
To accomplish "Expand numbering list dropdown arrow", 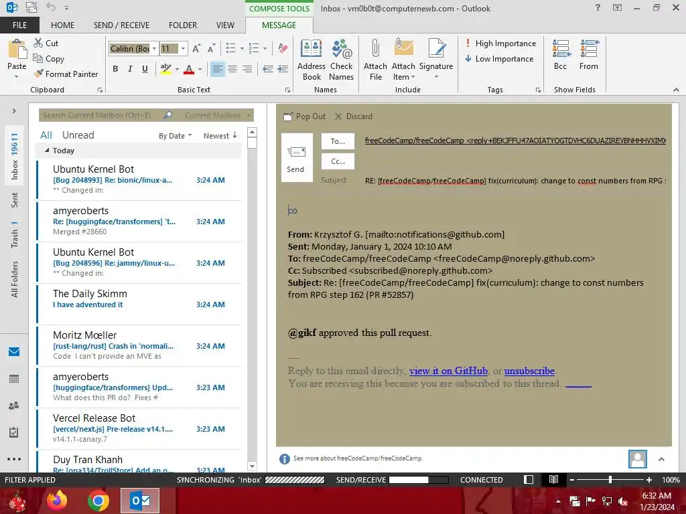I will click(265, 48).
